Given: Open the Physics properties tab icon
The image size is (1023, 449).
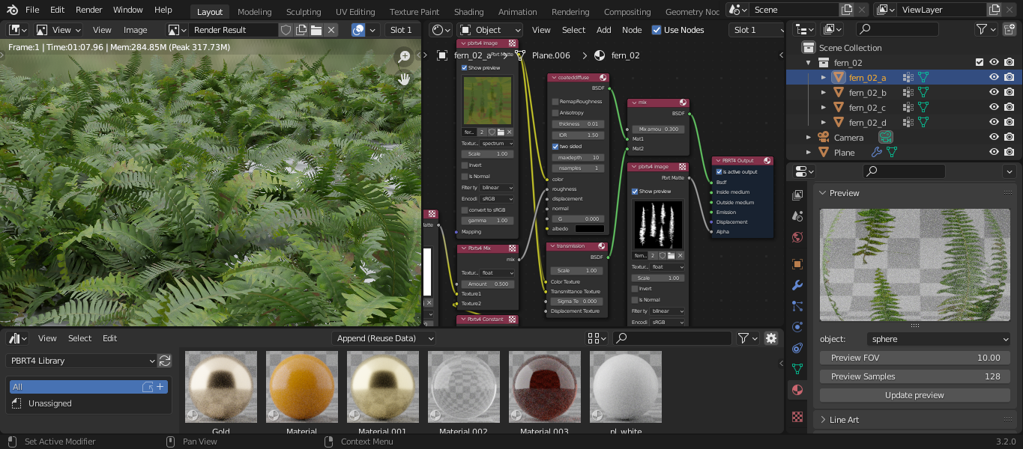Looking at the screenshot, I should (797, 327).
